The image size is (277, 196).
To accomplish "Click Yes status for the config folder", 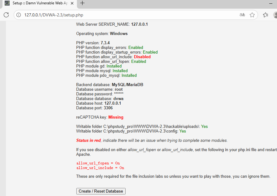I will (x=182, y=131).
